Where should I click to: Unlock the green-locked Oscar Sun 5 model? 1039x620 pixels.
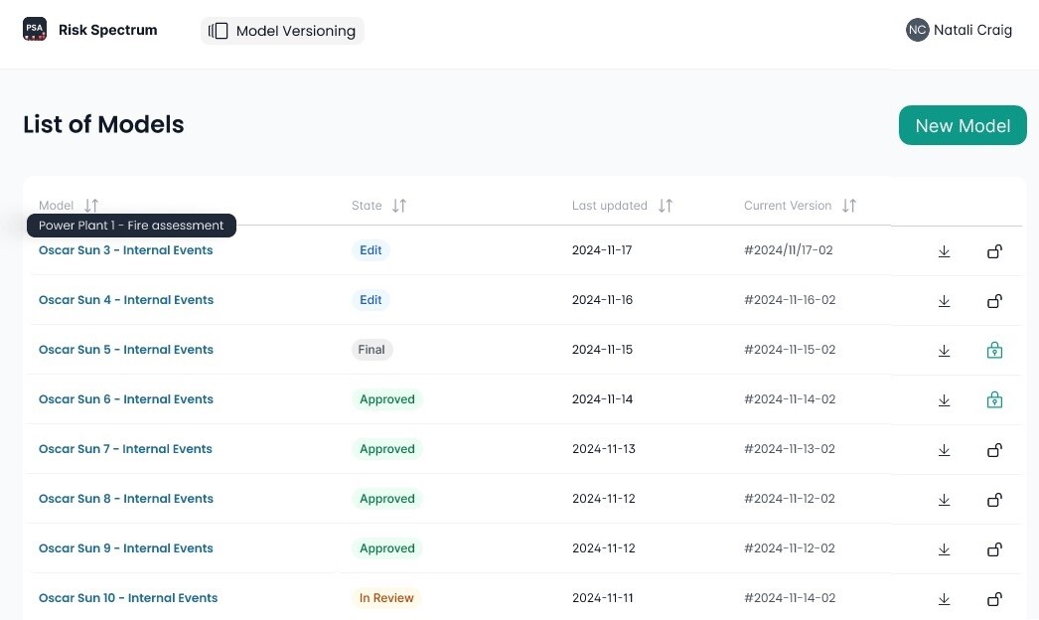[994, 351]
